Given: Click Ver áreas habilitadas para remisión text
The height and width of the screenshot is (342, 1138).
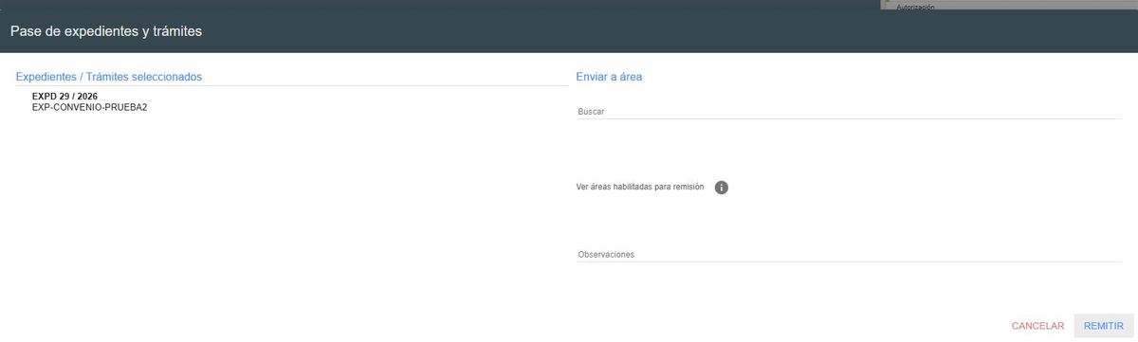Looking at the screenshot, I should (x=640, y=188).
